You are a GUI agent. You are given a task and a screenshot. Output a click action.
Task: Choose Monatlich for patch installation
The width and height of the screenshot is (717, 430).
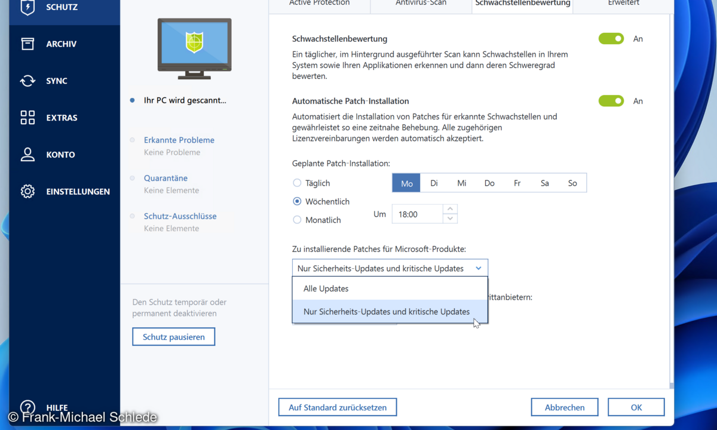click(297, 220)
